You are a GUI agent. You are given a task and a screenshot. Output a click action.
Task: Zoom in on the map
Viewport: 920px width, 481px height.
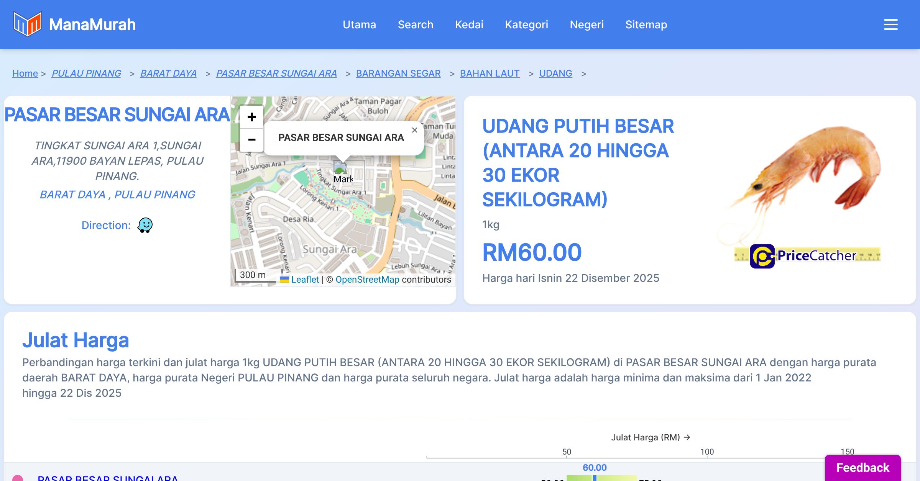tap(251, 117)
